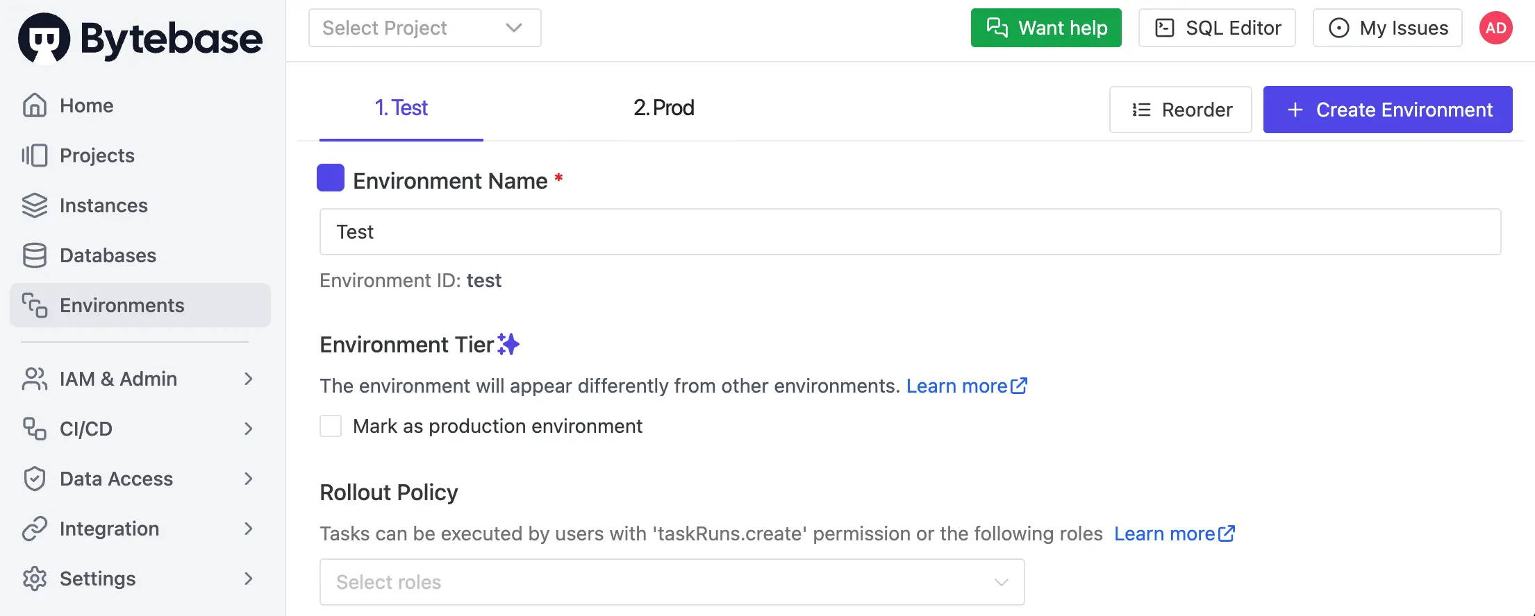Expand CI/CD menu chevron
The width and height of the screenshot is (1535, 616).
(x=249, y=429)
